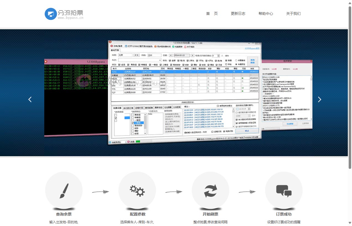This screenshot has height=226, width=352.
Task: Click the chat bubbles 订票成功 icon
Action: pos(284,190)
